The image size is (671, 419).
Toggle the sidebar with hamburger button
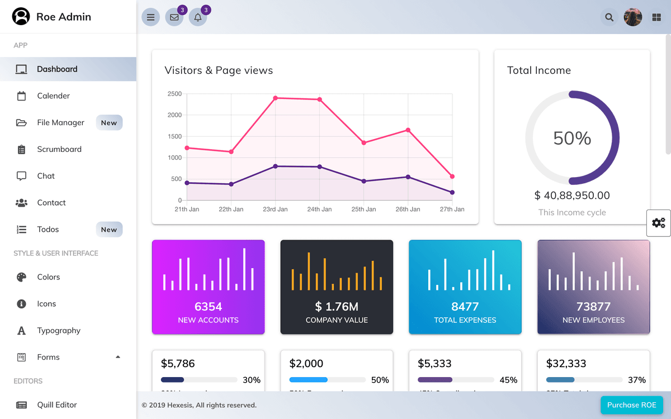150,17
